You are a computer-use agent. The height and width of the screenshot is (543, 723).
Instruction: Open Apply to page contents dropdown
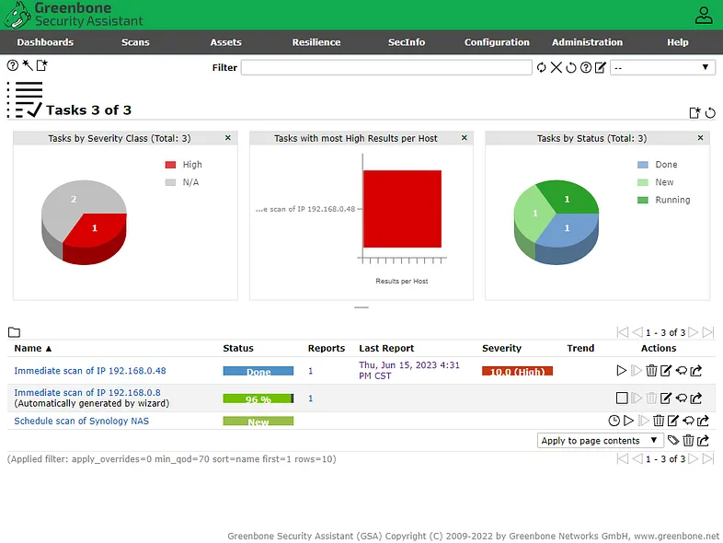coord(600,441)
